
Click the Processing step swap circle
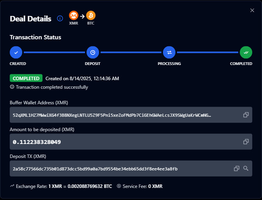tap(169, 52)
